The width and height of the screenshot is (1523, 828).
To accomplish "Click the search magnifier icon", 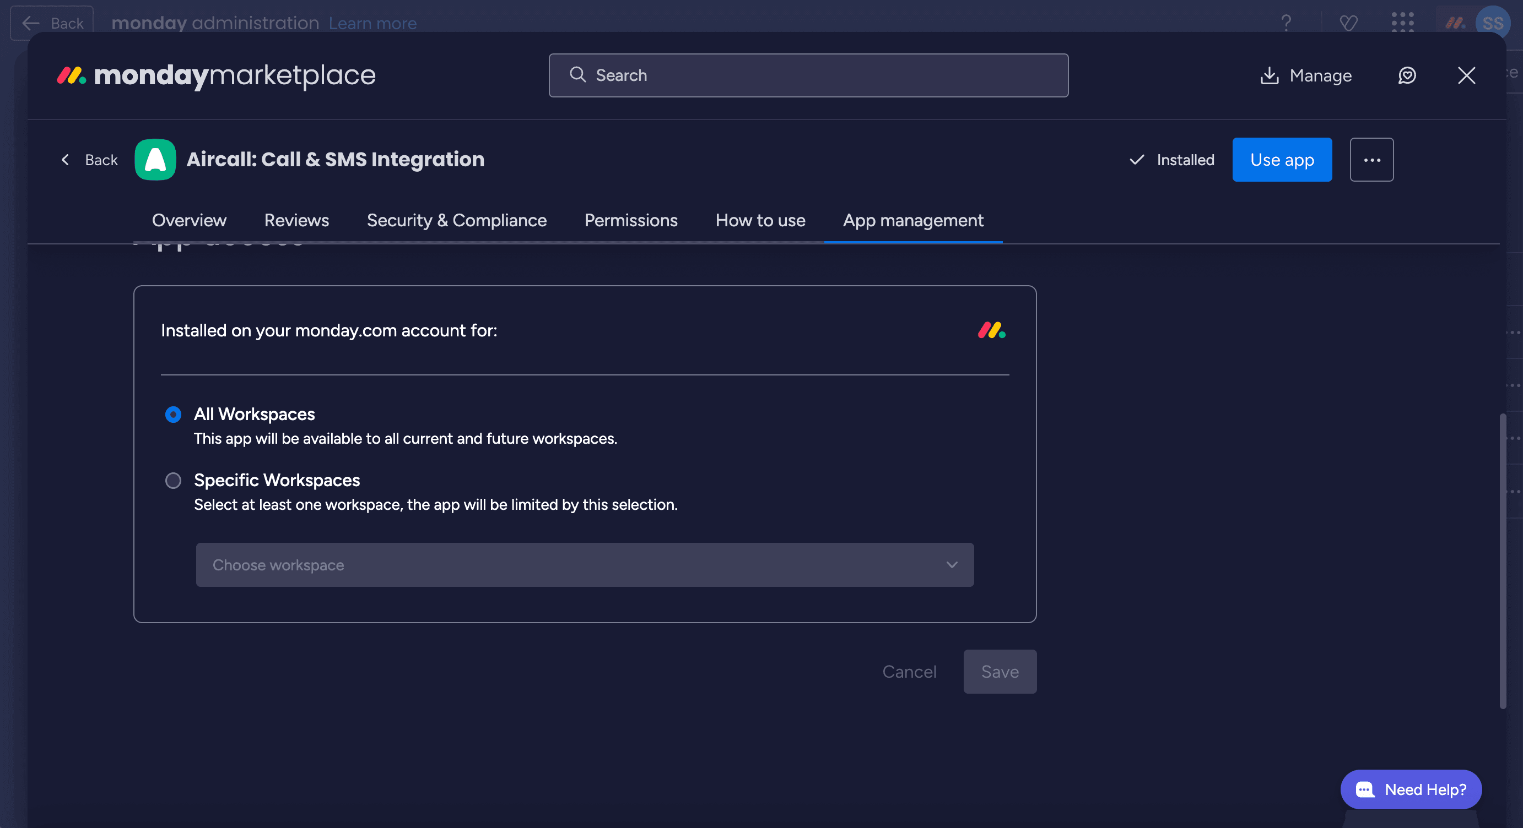I will tap(578, 75).
